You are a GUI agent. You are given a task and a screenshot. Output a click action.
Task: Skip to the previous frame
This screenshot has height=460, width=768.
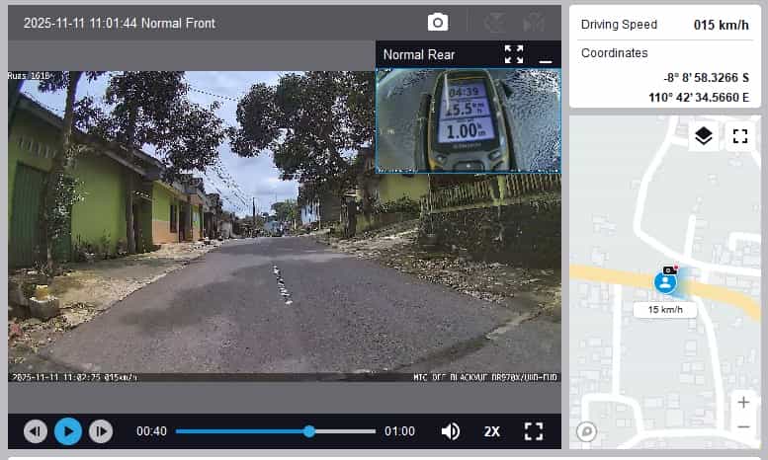pos(36,431)
